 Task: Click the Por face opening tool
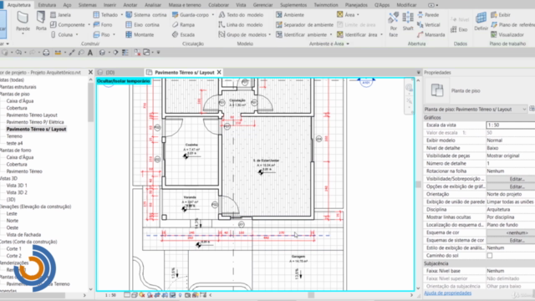[394, 24]
